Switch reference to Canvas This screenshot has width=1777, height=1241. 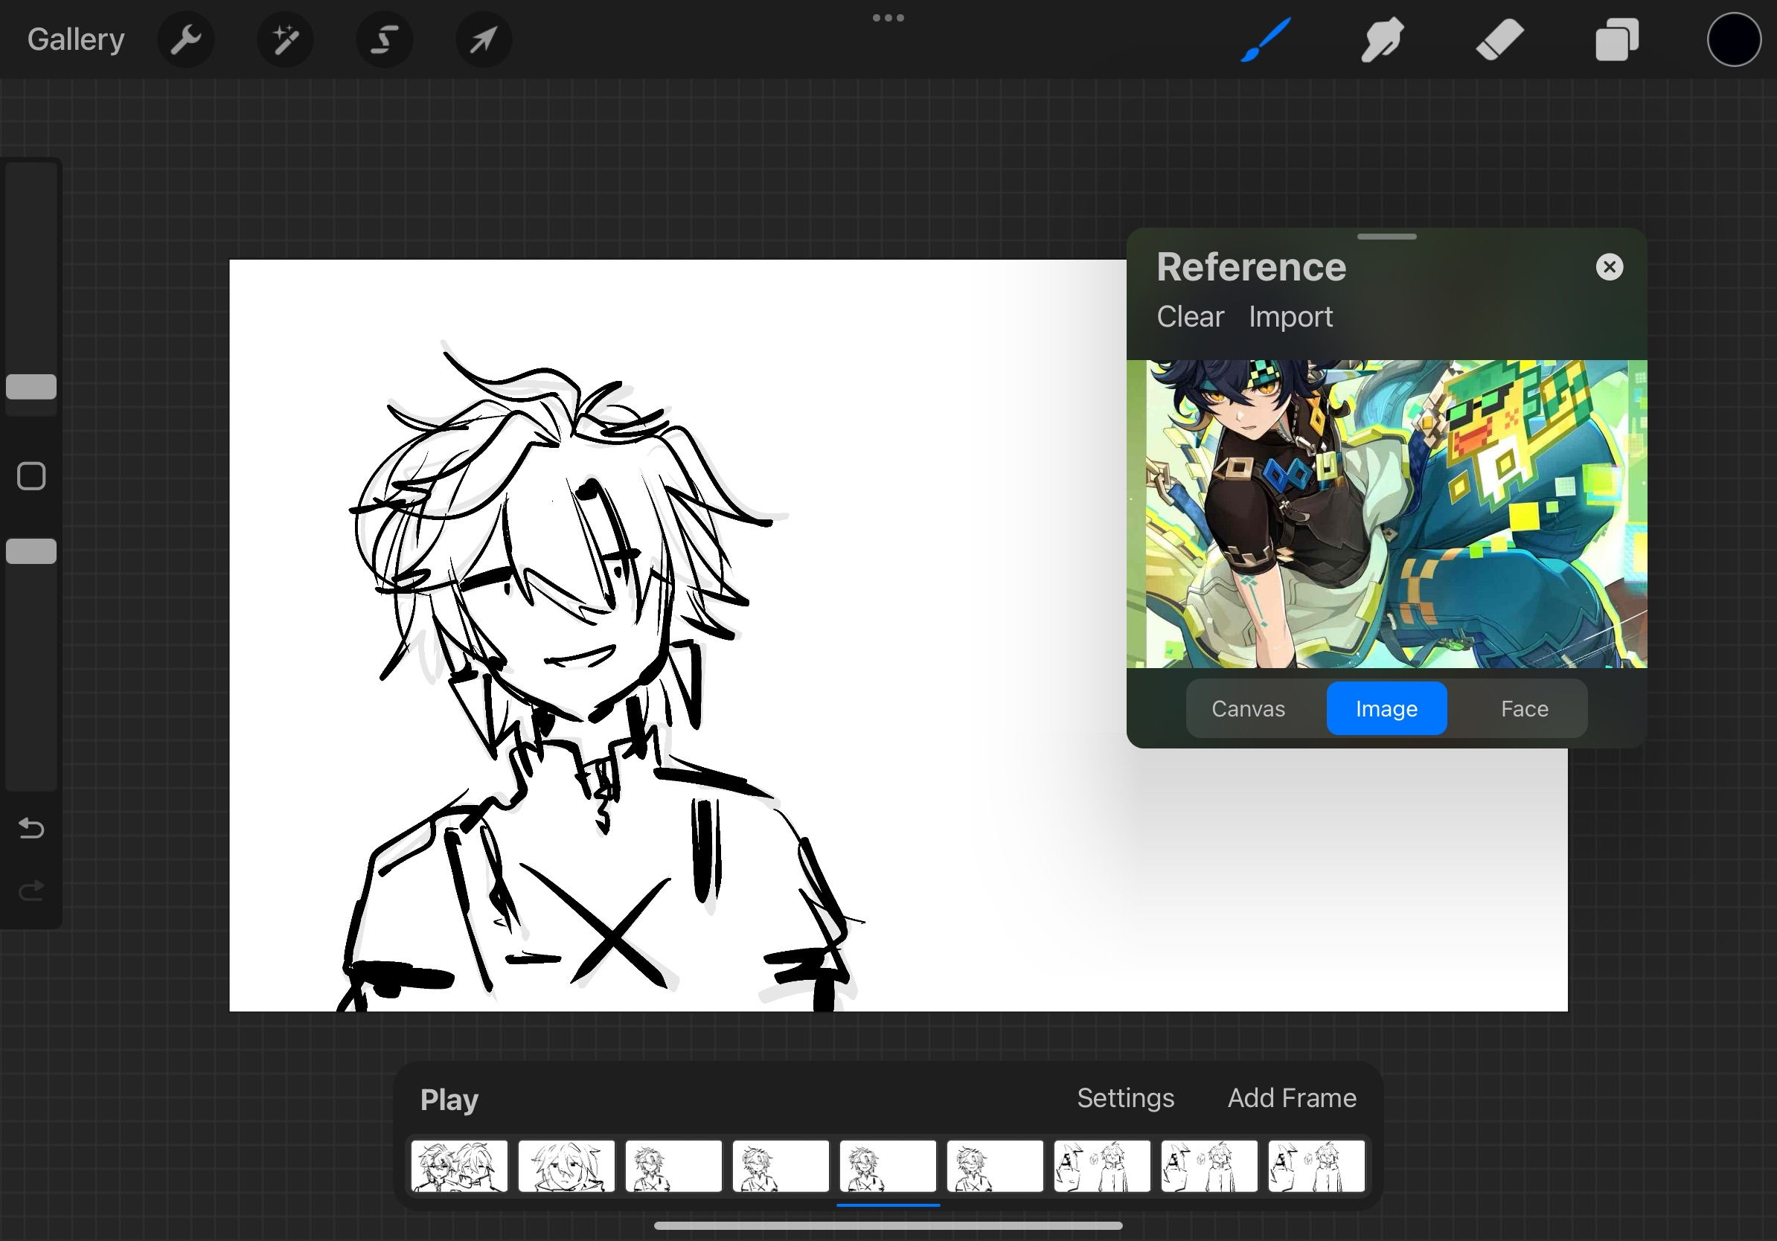1248,709
